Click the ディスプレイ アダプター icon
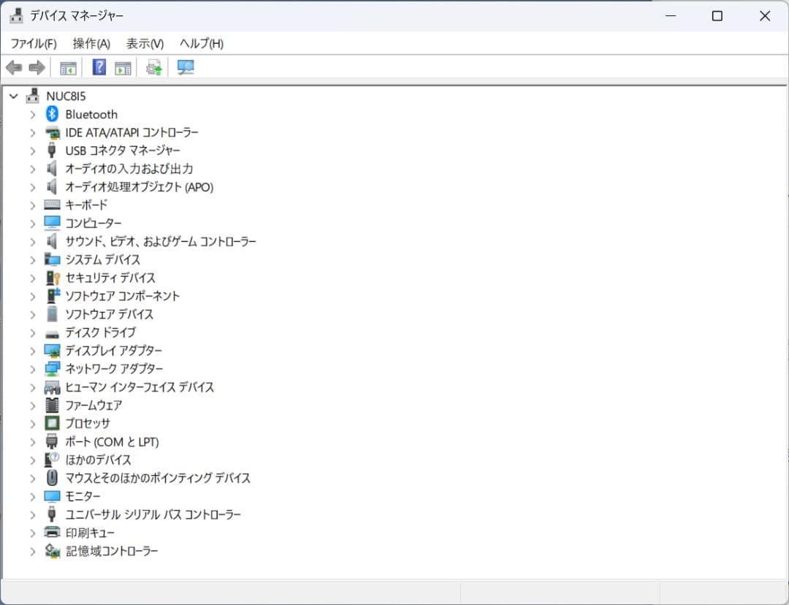 click(52, 351)
